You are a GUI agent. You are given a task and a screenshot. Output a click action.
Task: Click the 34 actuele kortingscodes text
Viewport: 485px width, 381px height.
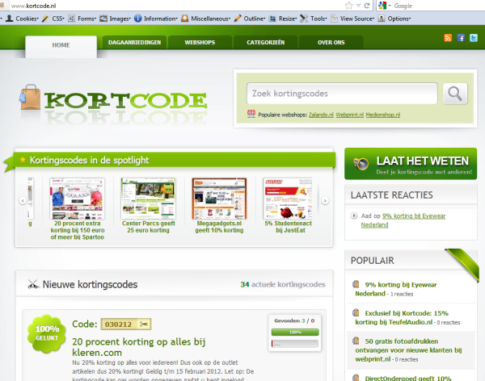pyautogui.click(x=283, y=284)
